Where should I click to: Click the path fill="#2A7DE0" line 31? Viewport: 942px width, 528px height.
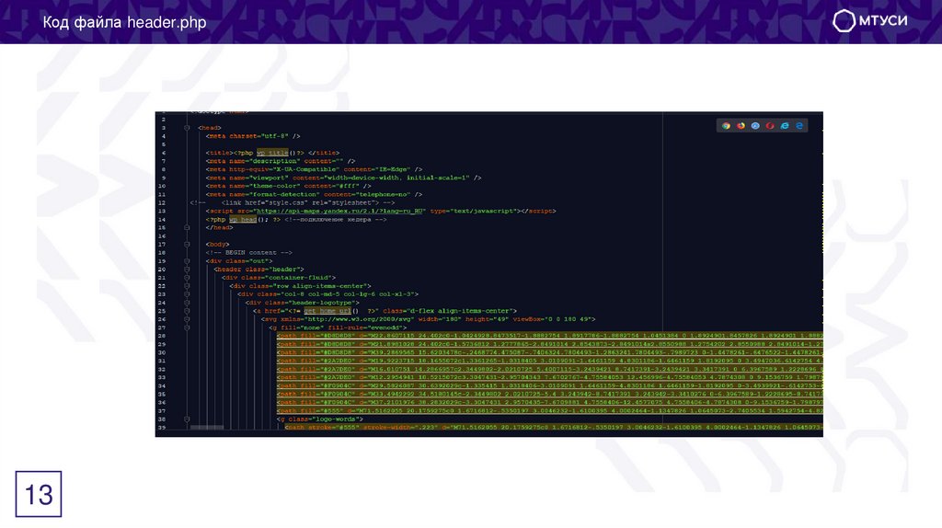550,361
